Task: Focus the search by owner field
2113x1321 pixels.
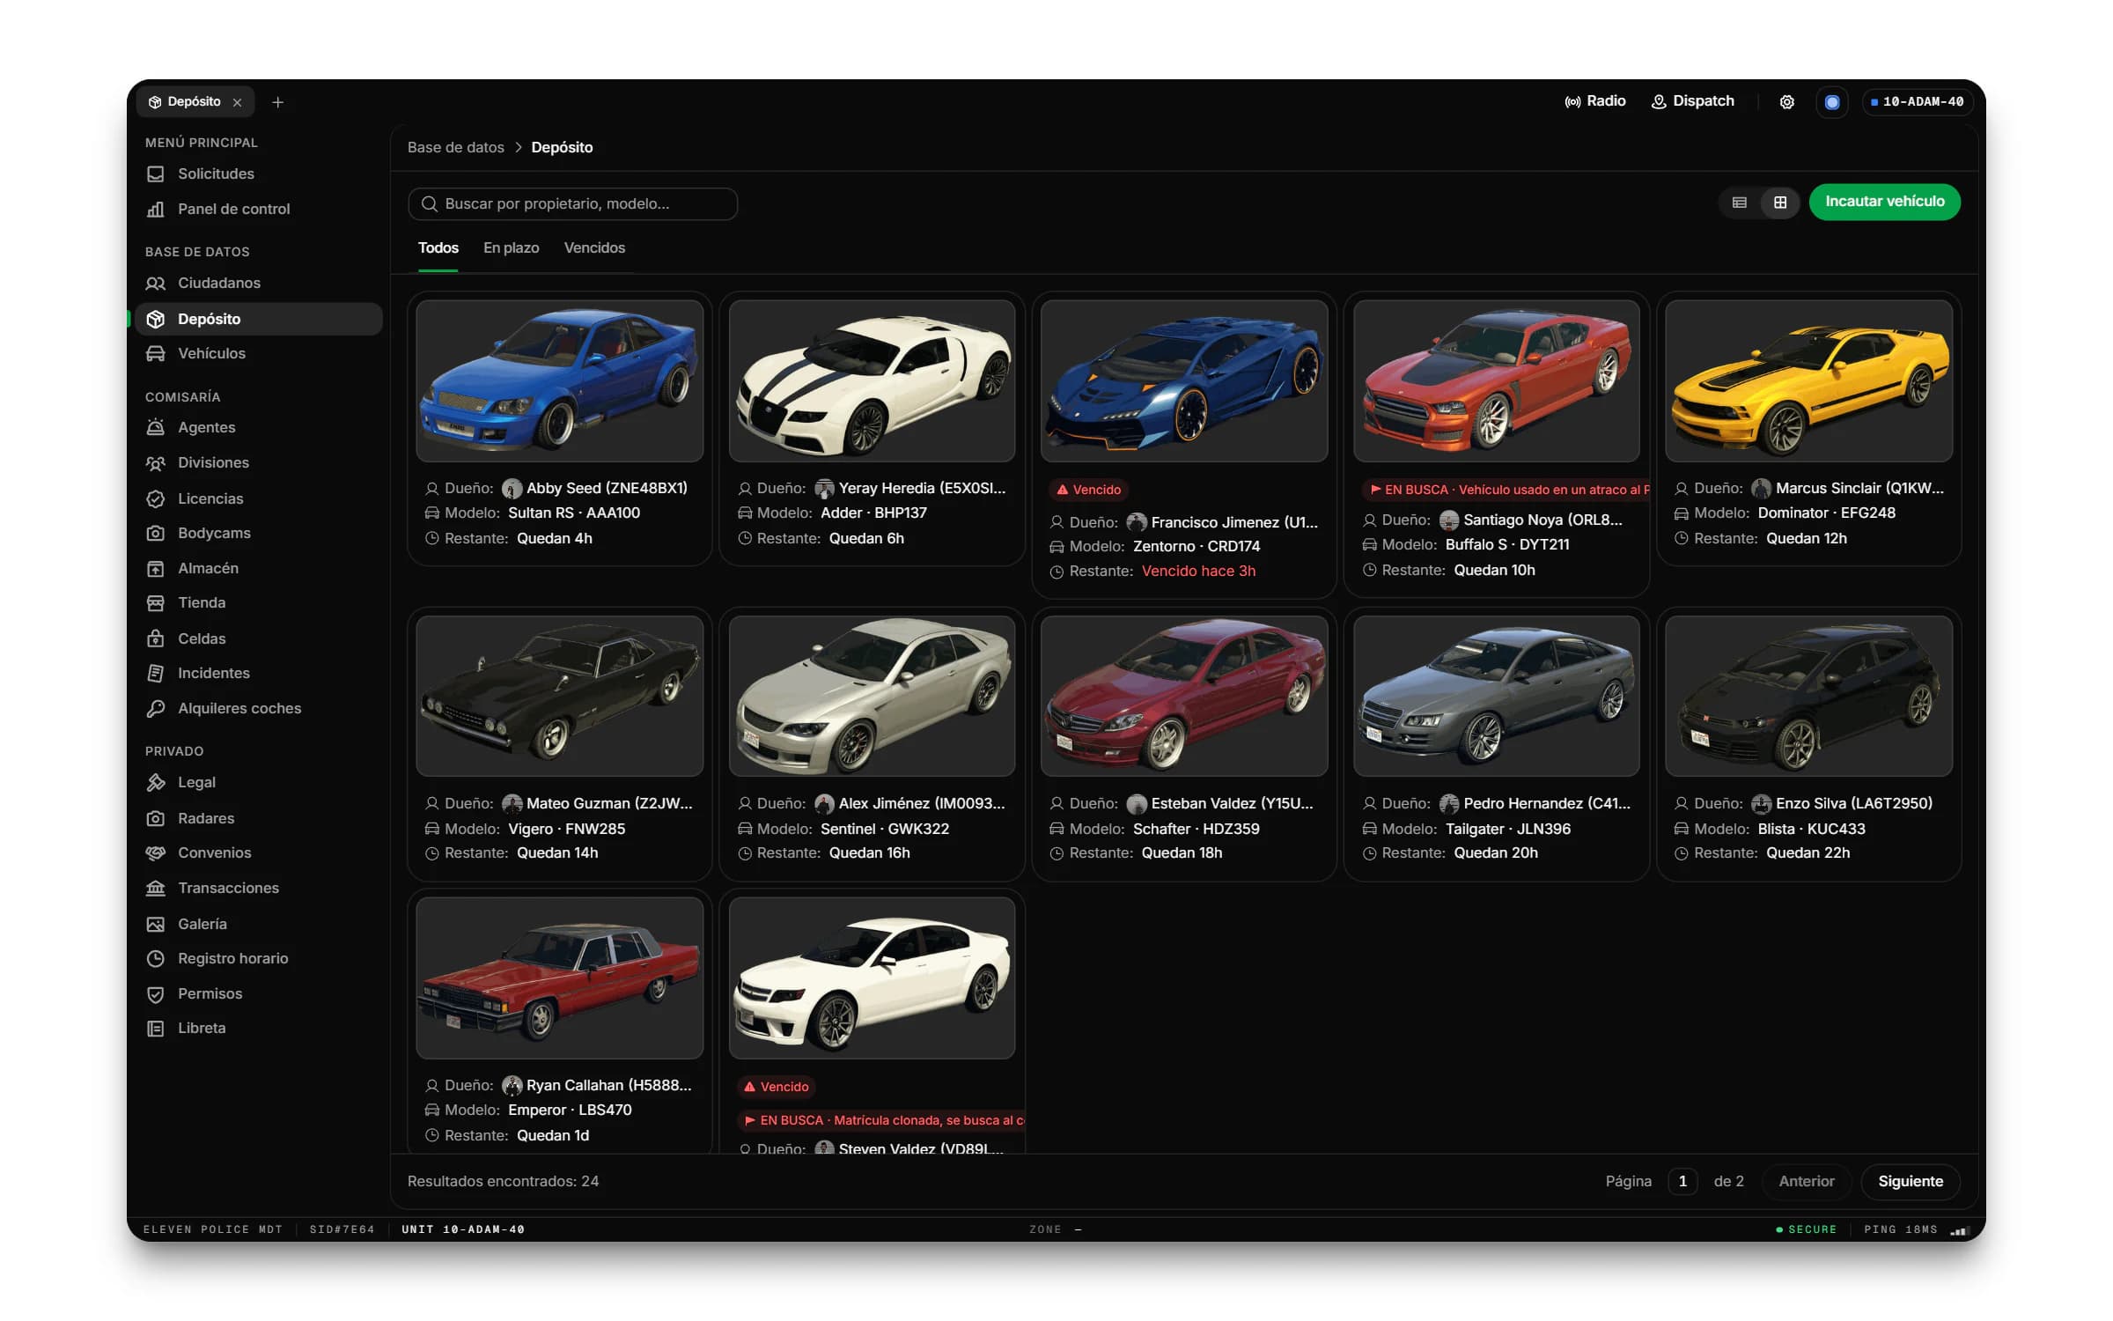Action: (572, 203)
